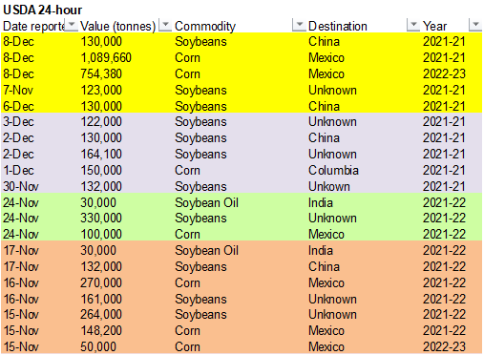
Task: Select the 1-Dec date cell
Action: [x=18, y=170]
